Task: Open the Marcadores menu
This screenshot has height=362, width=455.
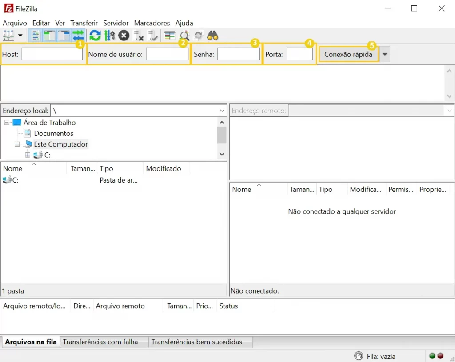Action: click(x=152, y=23)
